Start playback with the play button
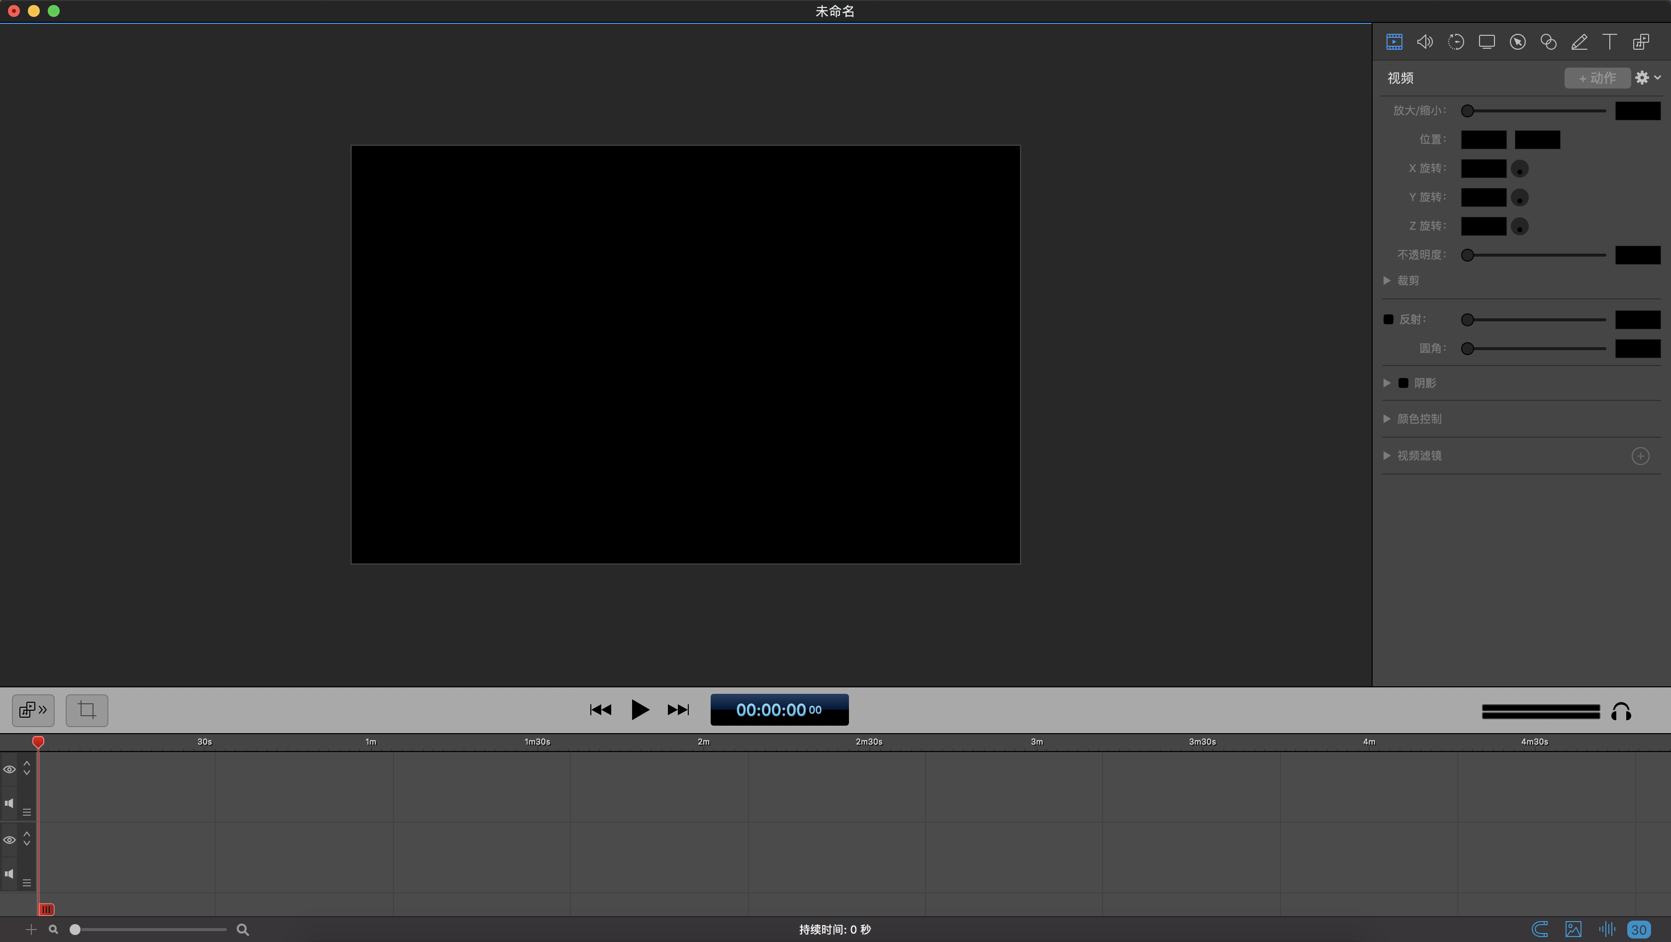Viewport: 1671px width, 942px height. [x=640, y=710]
